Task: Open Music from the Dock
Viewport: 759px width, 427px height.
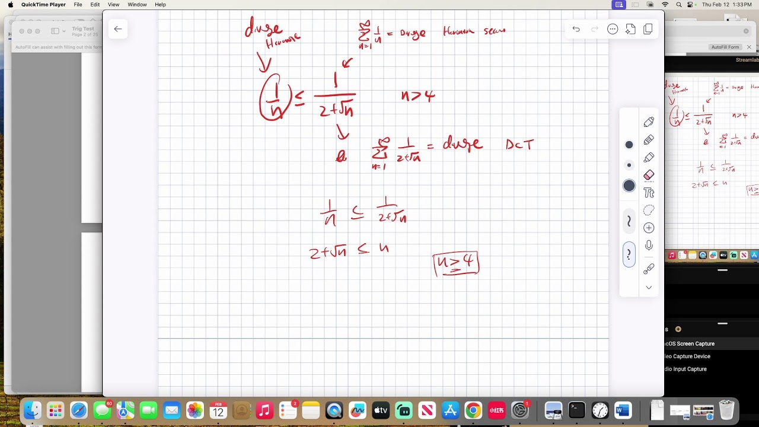Action: click(264, 410)
